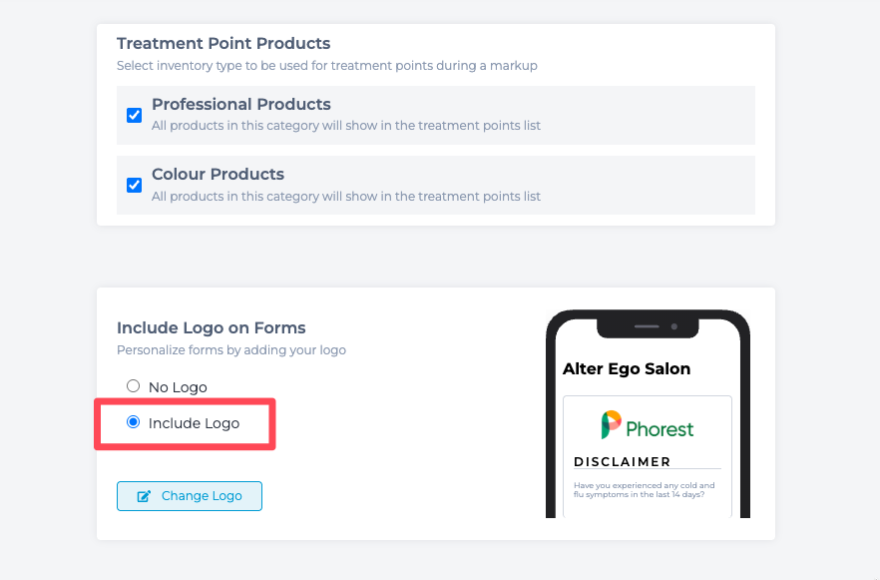Click 'Select inventory type' description text

[326, 66]
